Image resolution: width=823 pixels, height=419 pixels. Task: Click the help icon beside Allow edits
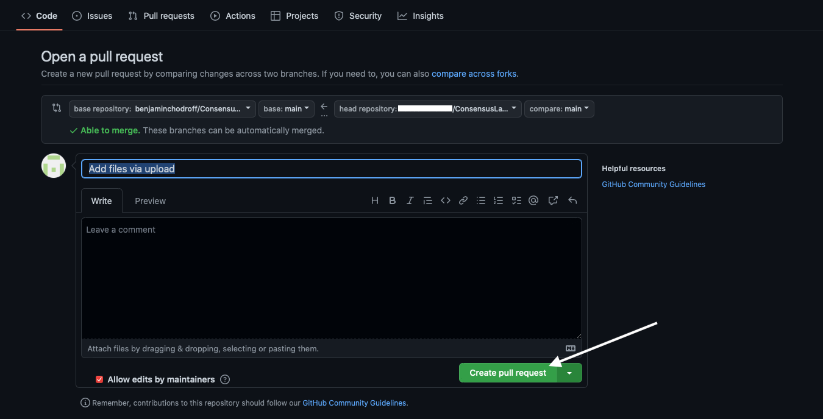225,379
